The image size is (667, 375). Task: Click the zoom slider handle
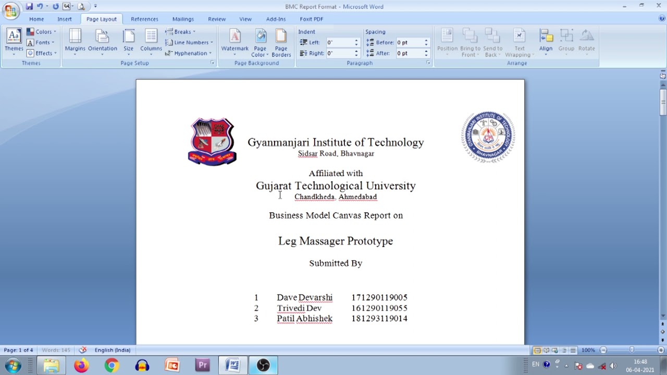[x=632, y=350]
